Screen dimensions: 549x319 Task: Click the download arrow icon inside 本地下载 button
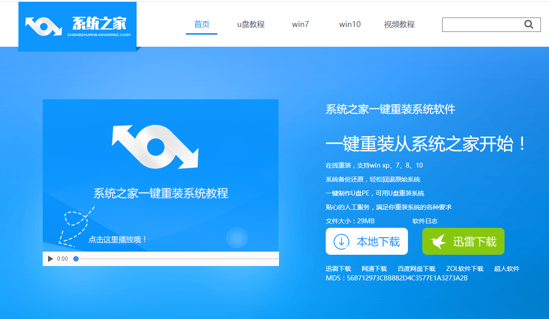(x=341, y=241)
